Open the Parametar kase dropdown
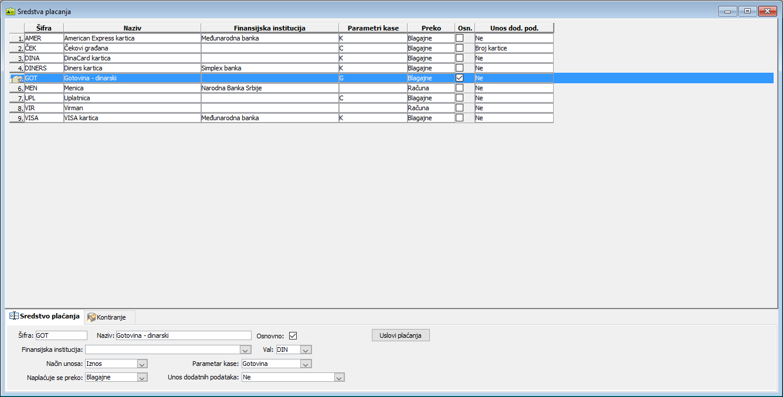This screenshot has height=397, width=783. click(306, 364)
